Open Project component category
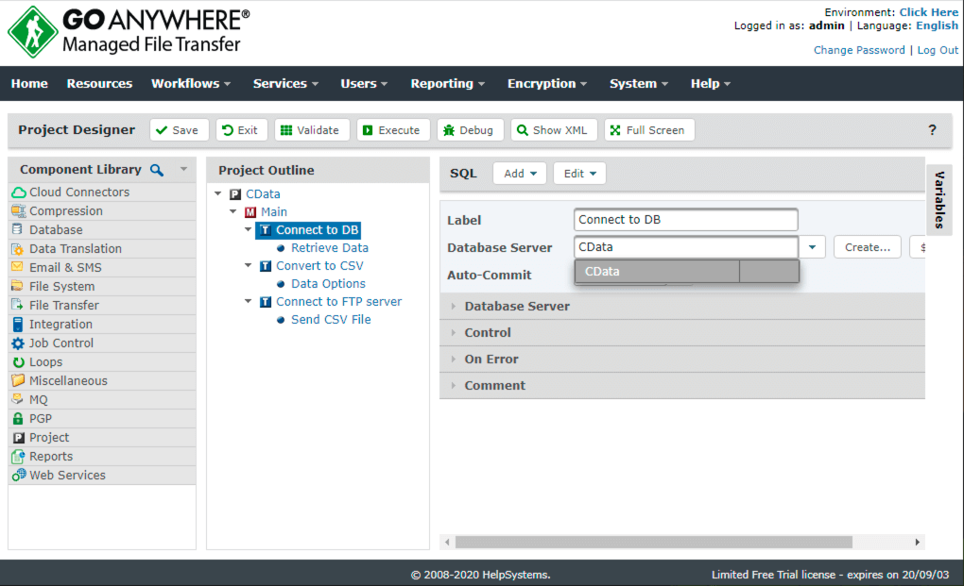 click(x=102, y=438)
